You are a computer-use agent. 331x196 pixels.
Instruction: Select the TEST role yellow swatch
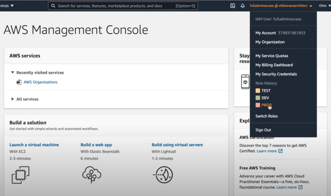258,91
